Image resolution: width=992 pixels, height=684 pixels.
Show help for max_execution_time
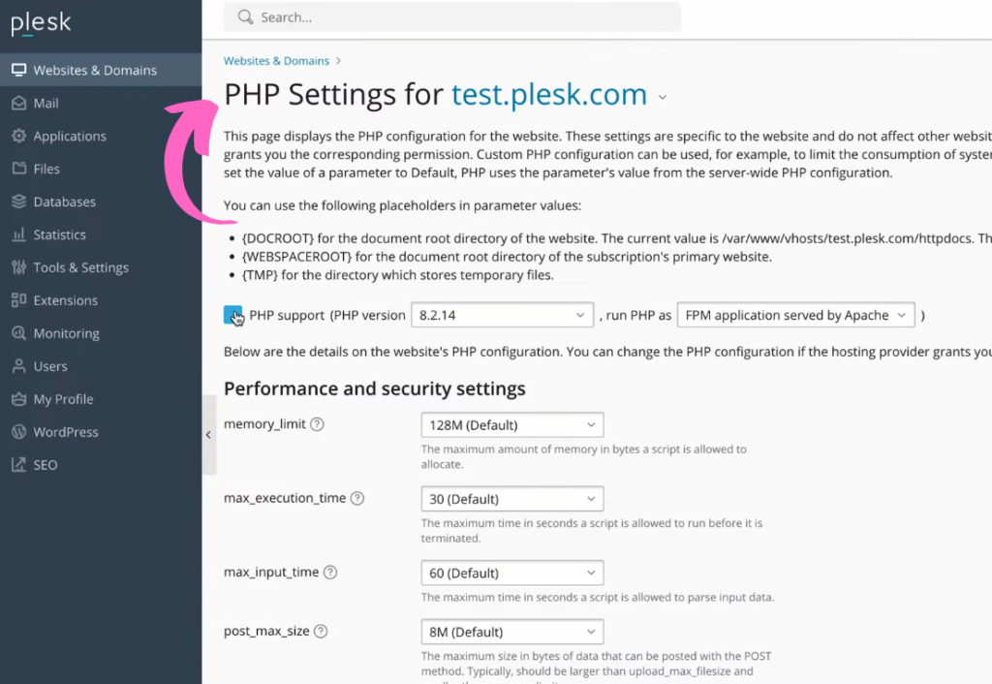[357, 499]
